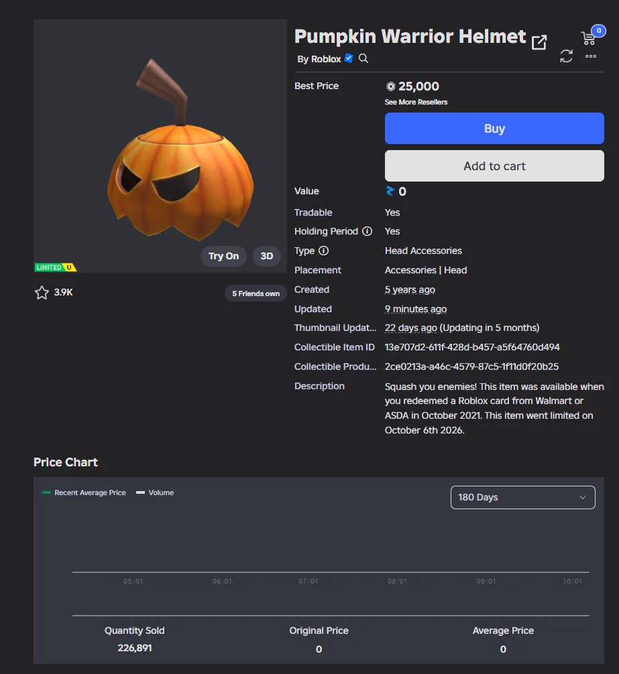Click the Updated '9 minutes ago' value
619x674 pixels.
tap(416, 309)
